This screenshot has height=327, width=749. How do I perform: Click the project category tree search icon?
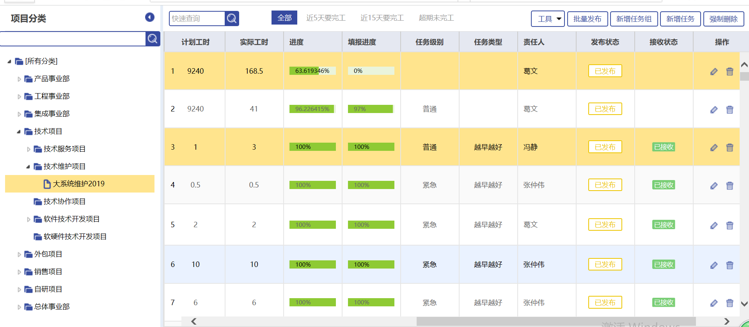tap(153, 39)
